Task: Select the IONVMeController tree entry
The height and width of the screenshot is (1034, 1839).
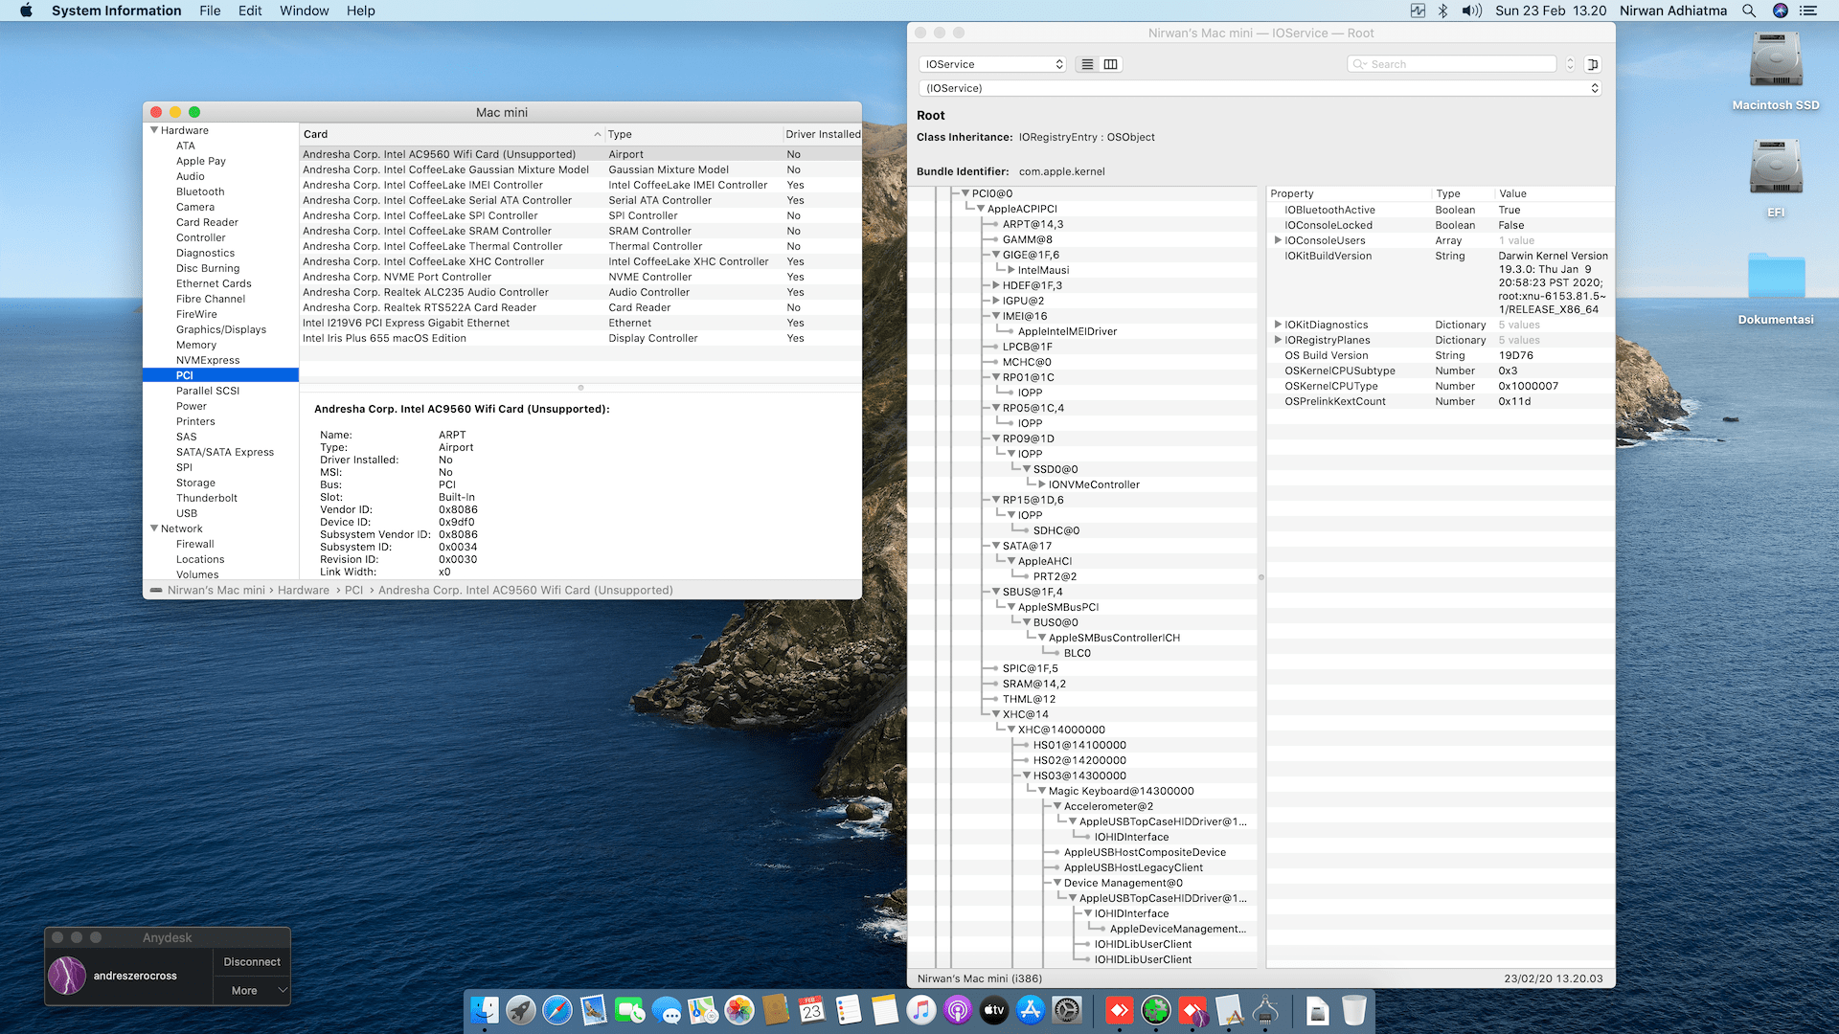Action: 1094,484
